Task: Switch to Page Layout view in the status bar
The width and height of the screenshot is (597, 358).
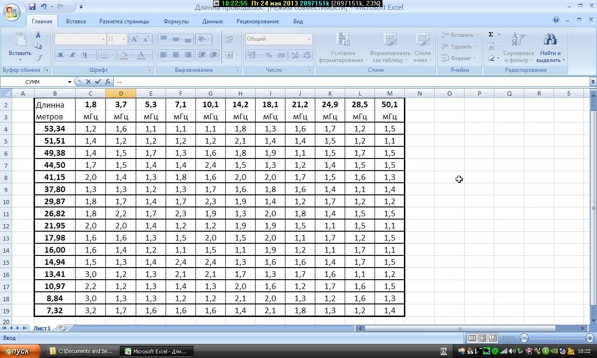Action: (482, 338)
